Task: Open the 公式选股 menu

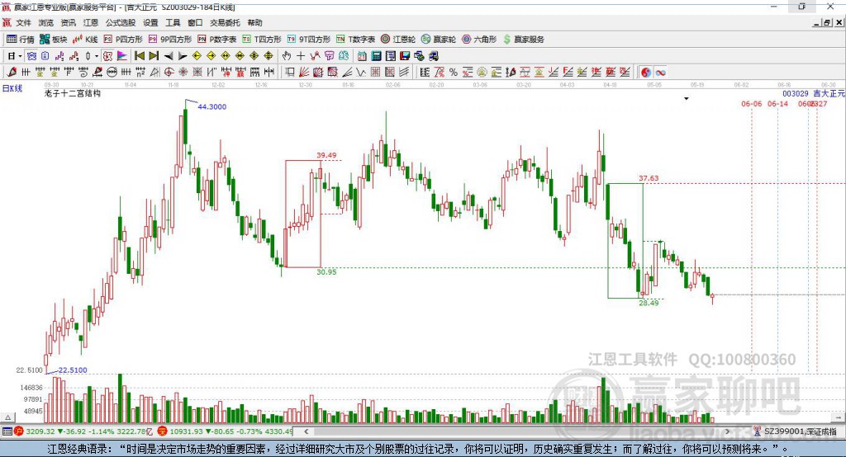Action: (121, 22)
